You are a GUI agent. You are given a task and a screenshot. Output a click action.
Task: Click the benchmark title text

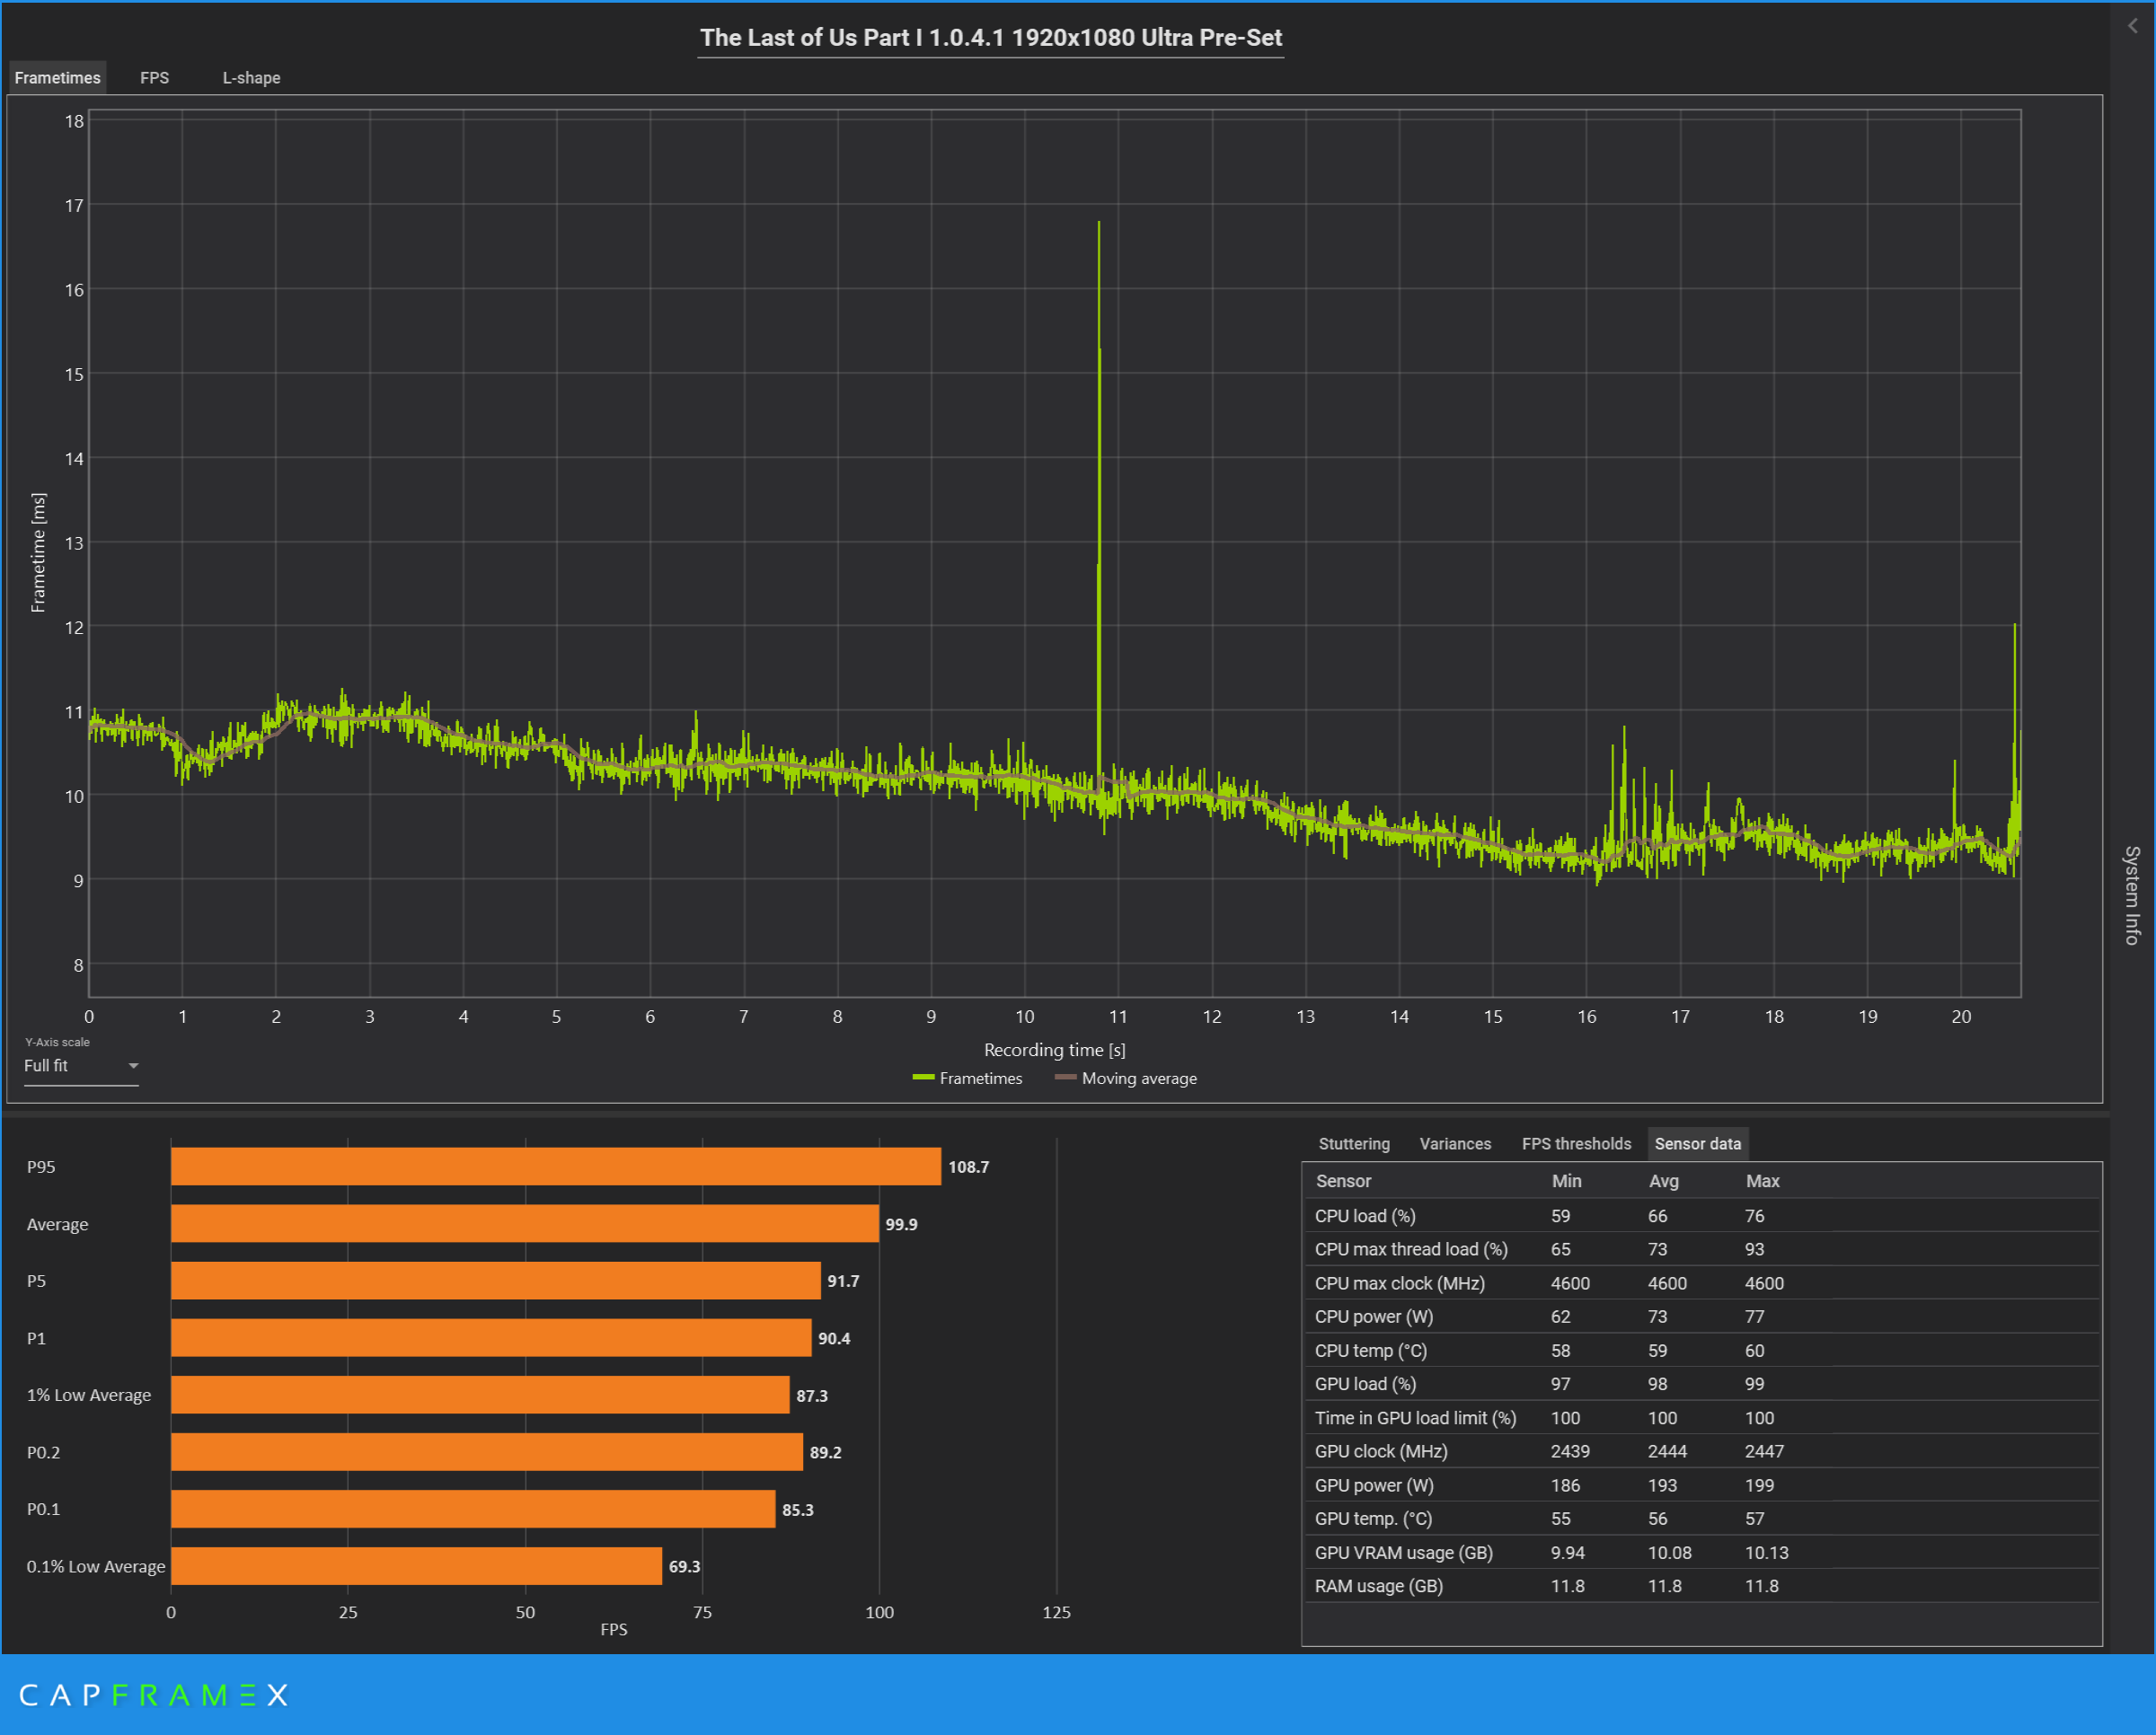tap(990, 38)
